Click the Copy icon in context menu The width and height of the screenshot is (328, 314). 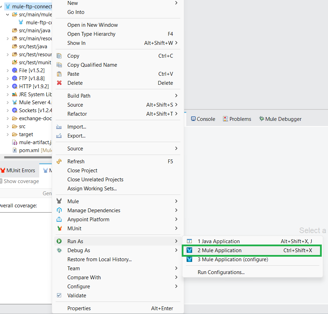(x=59, y=56)
